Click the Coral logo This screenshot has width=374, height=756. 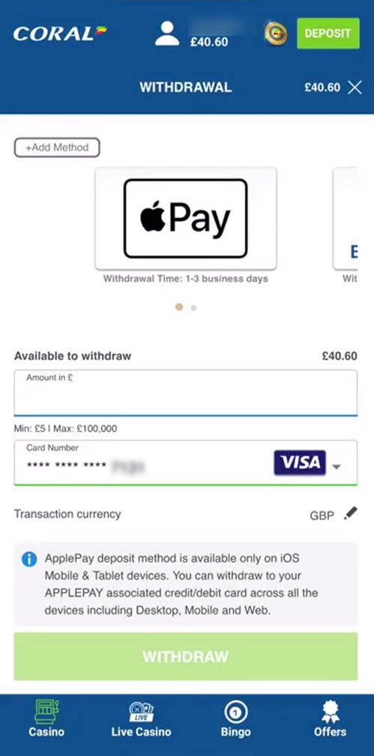click(60, 34)
